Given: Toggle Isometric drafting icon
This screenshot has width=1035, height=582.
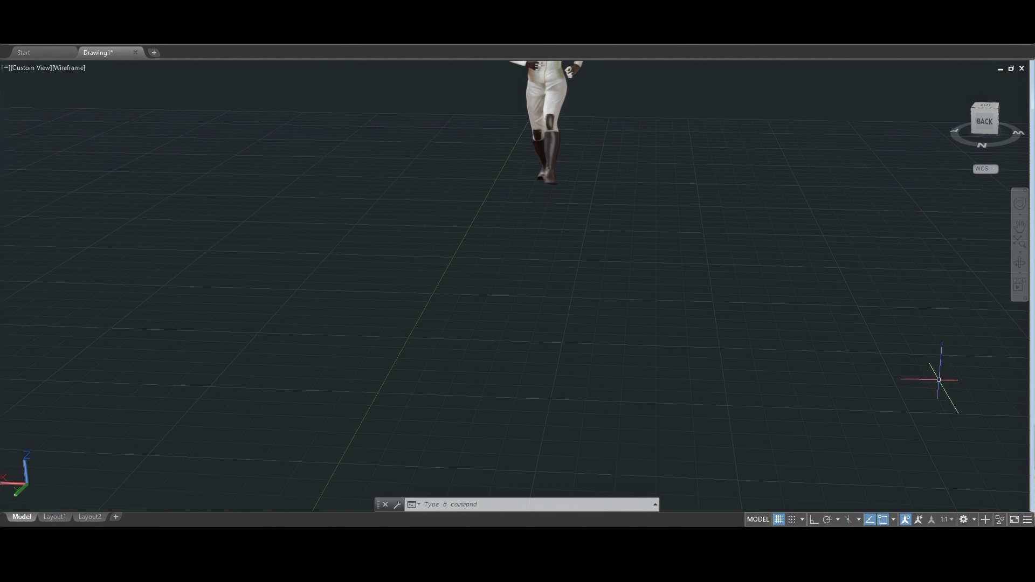Looking at the screenshot, I should (x=848, y=519).
